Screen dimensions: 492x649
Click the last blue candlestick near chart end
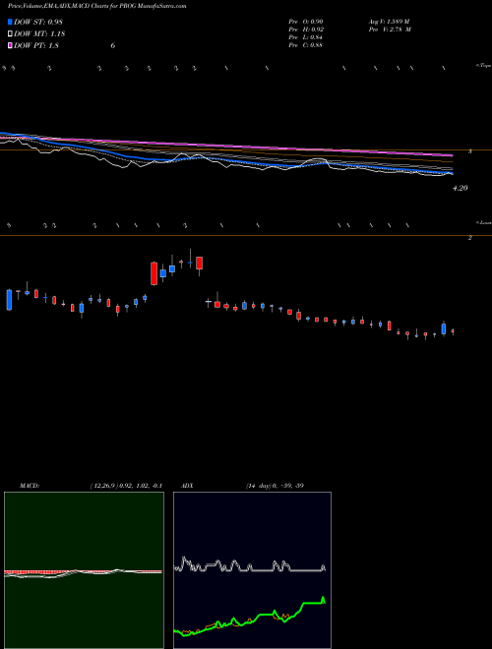(444, 328)
